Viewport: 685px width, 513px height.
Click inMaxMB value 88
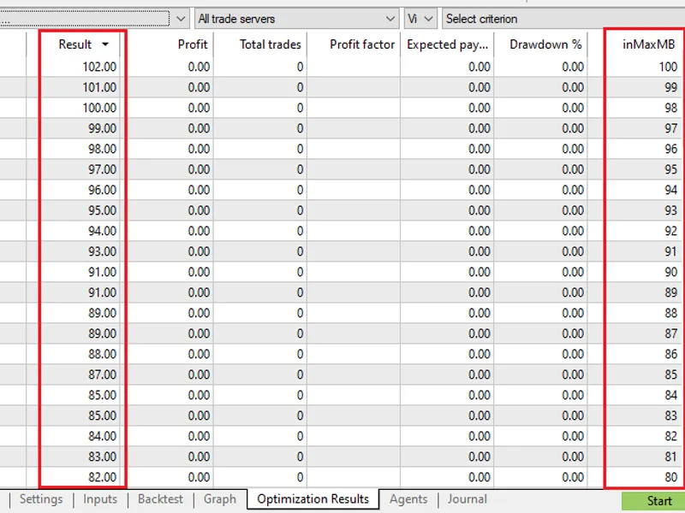click(x=671, y=313)
